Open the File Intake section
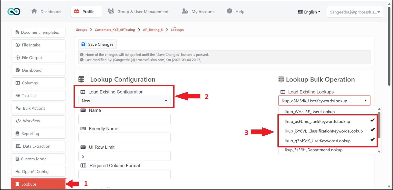 pyautogui.click(x=38, y=45)
